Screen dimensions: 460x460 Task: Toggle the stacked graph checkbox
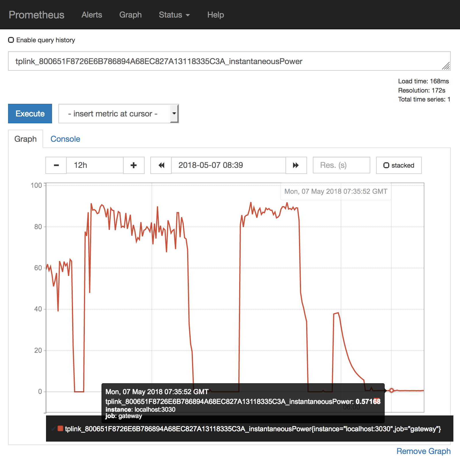(x=386, y=165)
